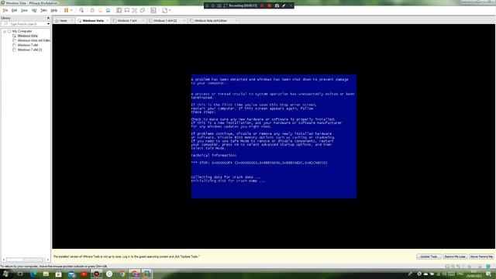496x279 pixels.
Task: Click the Pause virtual machine toolbar icon
Action: click(66, 10)
